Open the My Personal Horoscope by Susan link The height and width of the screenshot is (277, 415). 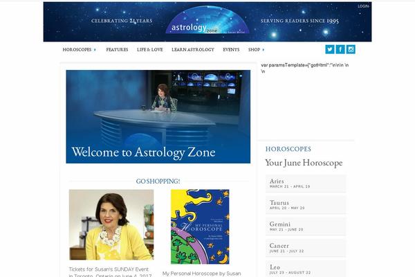(202, 274)
